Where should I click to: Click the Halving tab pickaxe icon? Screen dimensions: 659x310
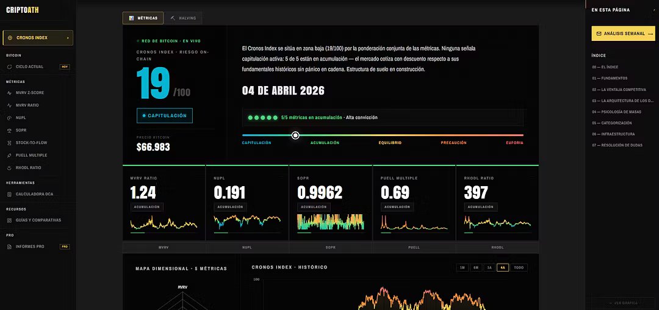coord(173,18)
